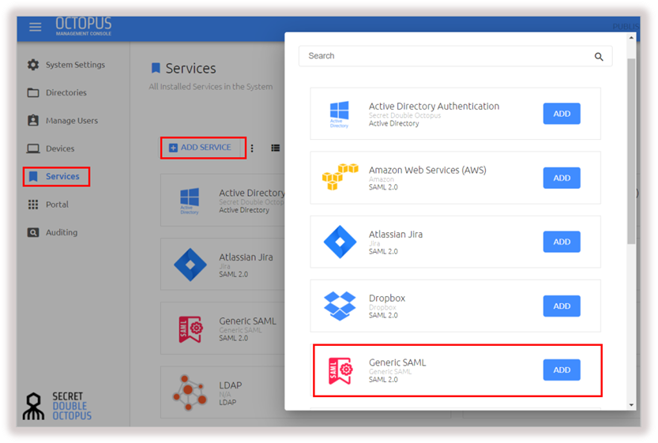This screenshot has height=443, width=658.
Task: Click the Windows logo of Active Directory Authentication in dialog
Action: (x=339, y=114)
